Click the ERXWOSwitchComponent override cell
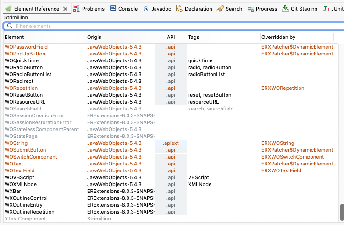344x225 pixels. tap(293, 157)
